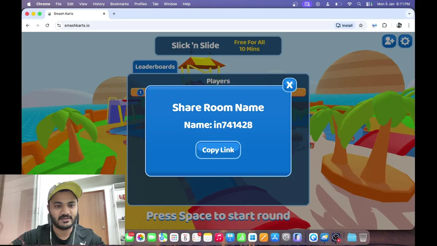Open Control Center

[369, 4]
